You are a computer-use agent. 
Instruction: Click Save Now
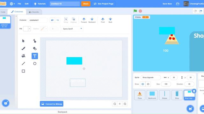click(167, 4)
